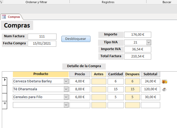Select the current record arrow for Cerveza row
Image resolution: width=177 pixels, height=128 pixels.
[x=4, y=80]
